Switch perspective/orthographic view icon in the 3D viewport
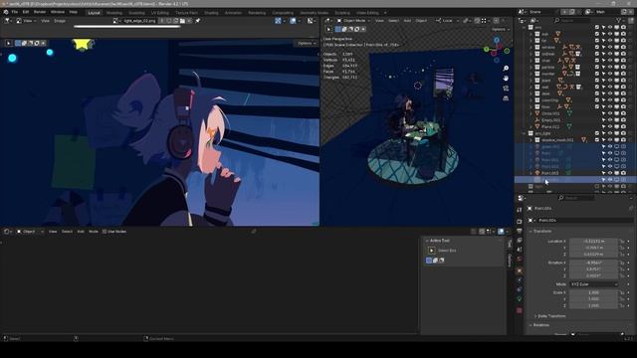 pyautogui.click(x=506, y=98)
